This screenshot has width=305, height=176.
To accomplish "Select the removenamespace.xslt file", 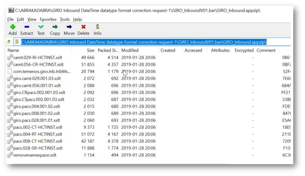I will coord(35,155).
